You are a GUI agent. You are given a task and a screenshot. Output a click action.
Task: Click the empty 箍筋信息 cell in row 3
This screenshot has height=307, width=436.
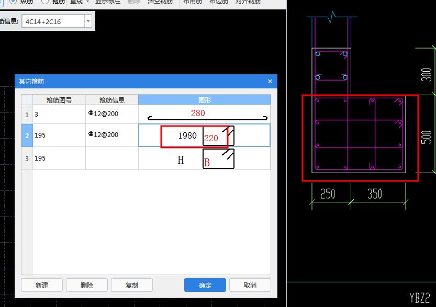point(112,158)
